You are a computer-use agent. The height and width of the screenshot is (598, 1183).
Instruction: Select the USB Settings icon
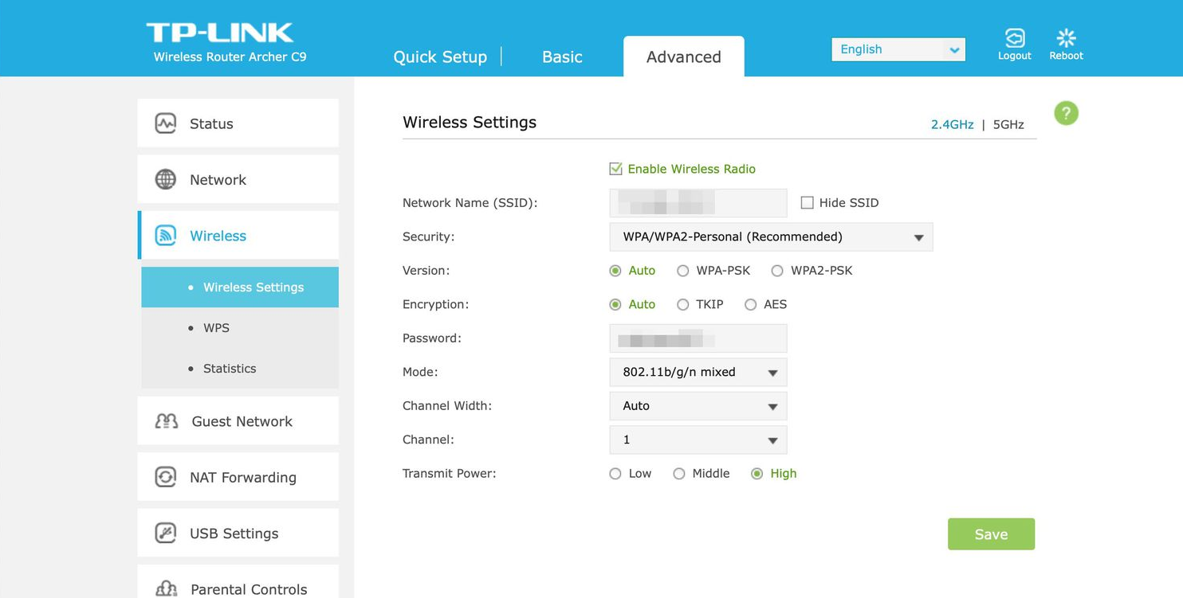165,533
